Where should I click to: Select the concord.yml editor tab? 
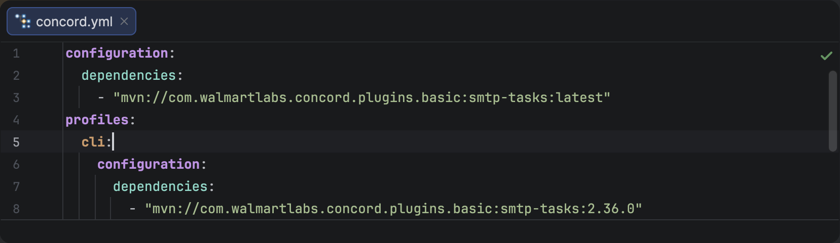pos(74,22)
